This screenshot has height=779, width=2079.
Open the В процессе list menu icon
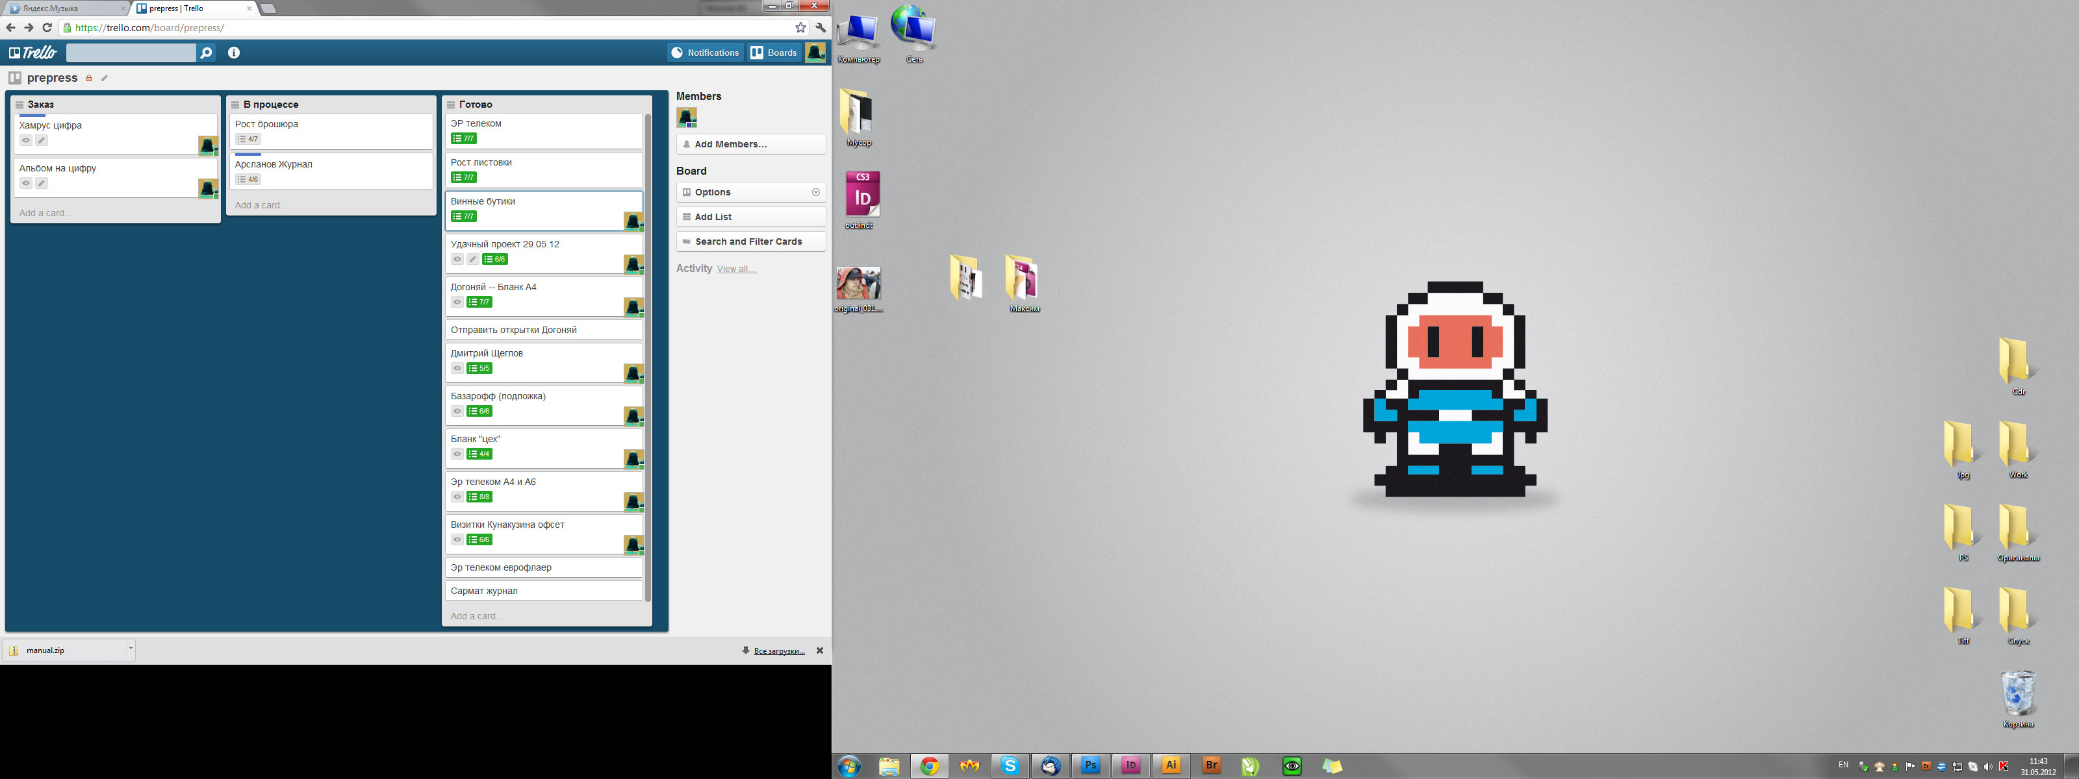point(235,105)
